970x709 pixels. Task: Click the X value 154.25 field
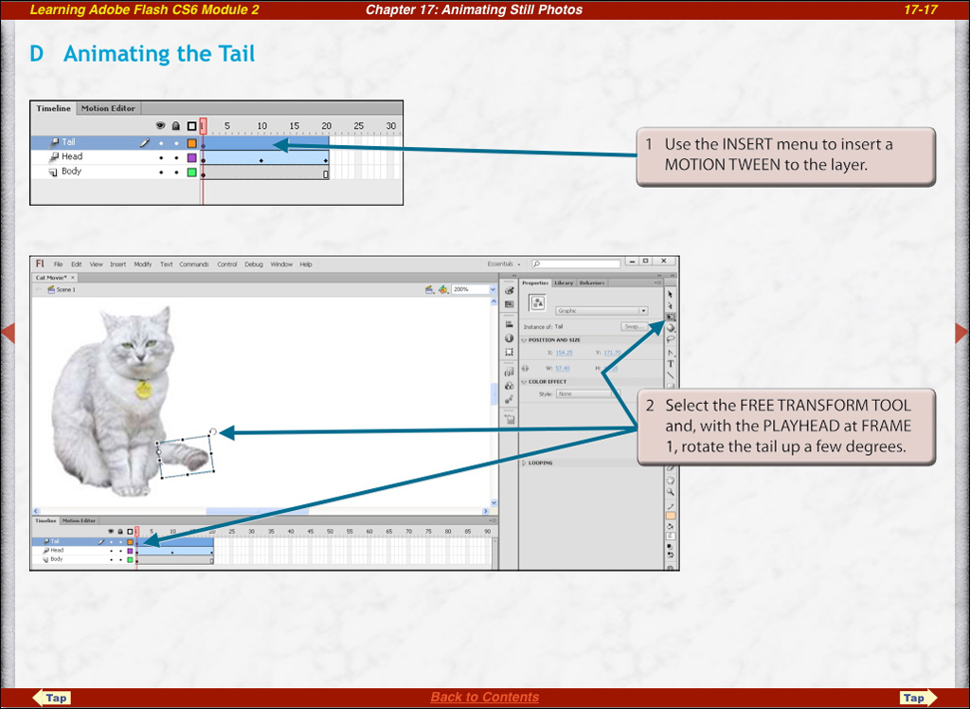coord(565,353)
